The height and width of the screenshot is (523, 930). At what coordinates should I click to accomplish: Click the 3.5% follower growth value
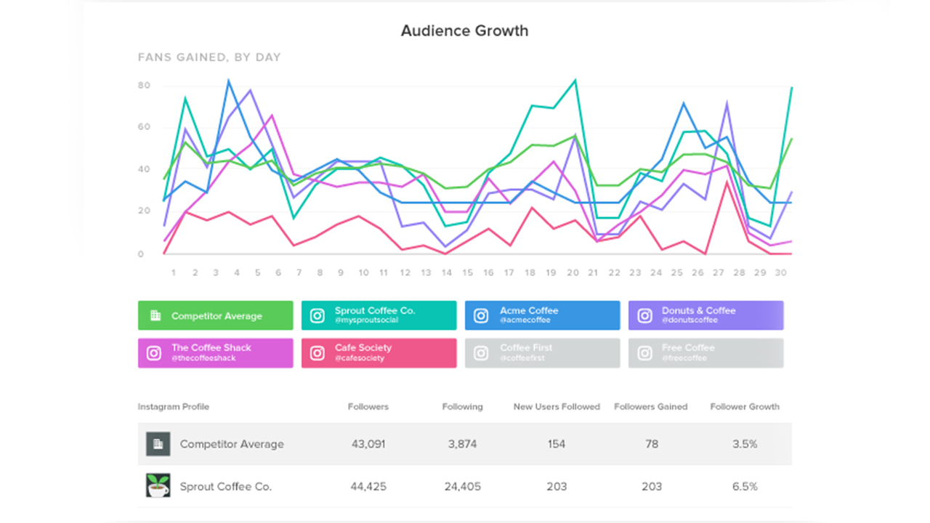click(745, 444)
